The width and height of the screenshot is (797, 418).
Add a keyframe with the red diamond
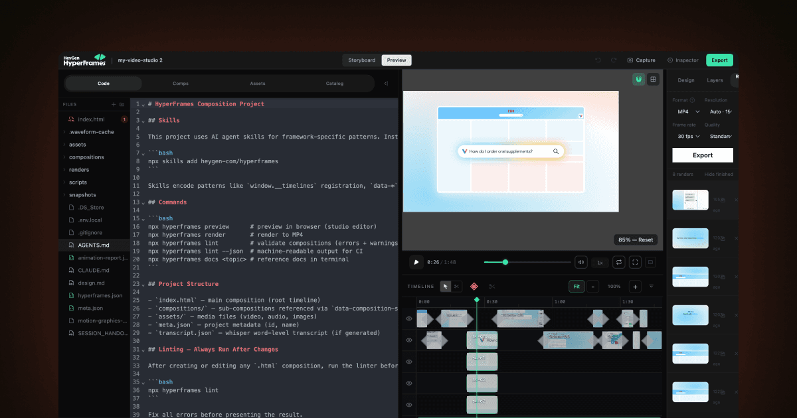click(x=474, y=287)
